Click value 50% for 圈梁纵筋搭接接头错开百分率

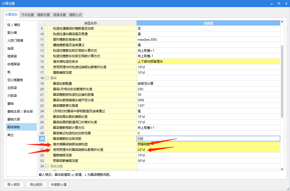pos(208,100)
